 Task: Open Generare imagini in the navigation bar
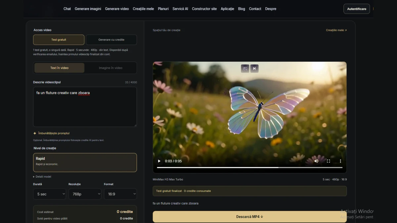[88, 9]
